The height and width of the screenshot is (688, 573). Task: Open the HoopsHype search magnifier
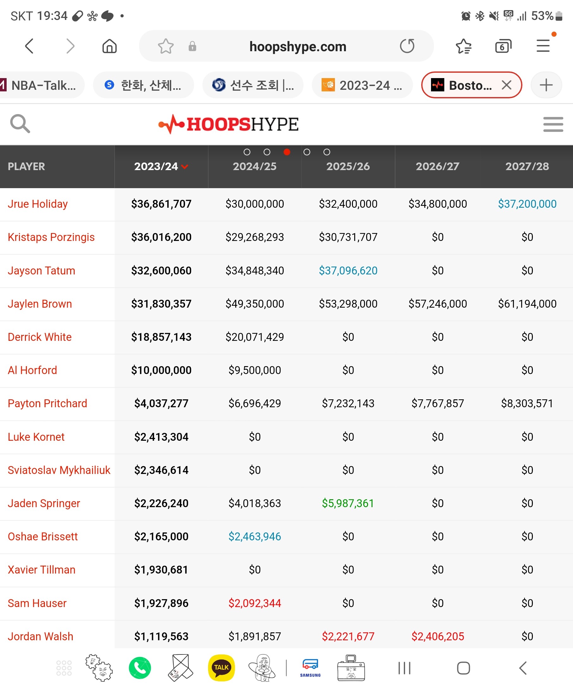tap(20, 124)
